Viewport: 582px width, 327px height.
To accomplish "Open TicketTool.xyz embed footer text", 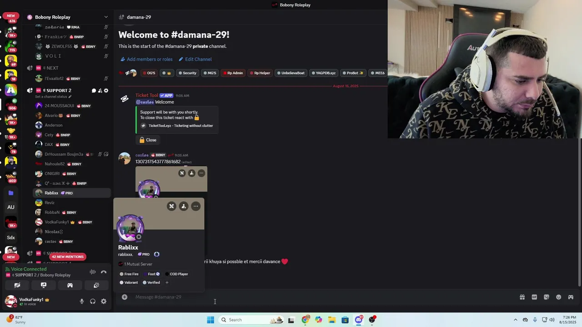I will point(181,126).
